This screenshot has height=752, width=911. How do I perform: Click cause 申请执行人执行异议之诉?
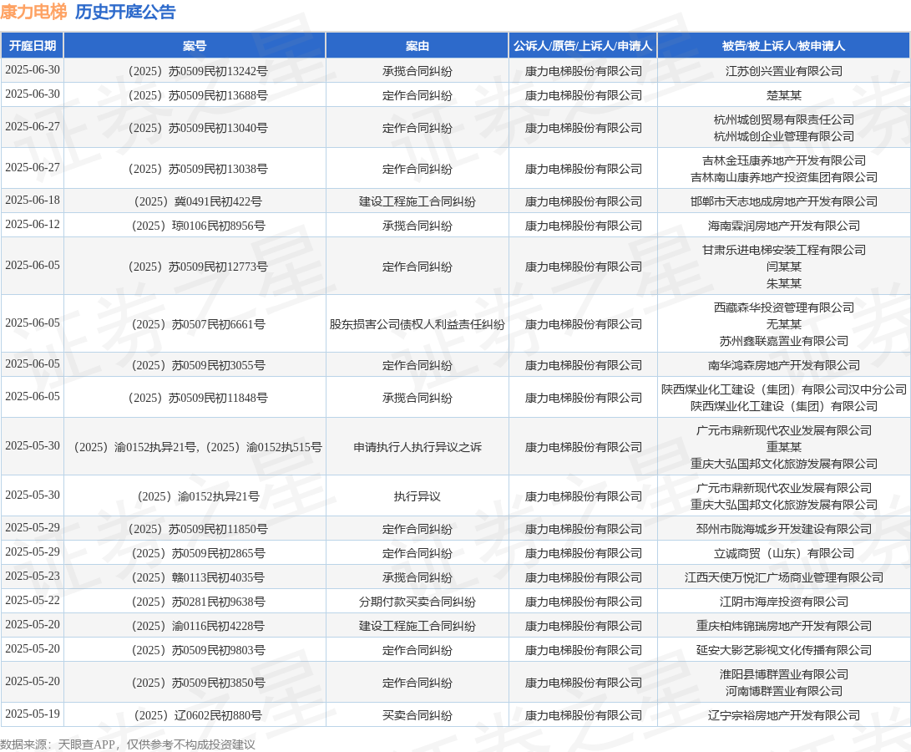[x=418, y=447]
